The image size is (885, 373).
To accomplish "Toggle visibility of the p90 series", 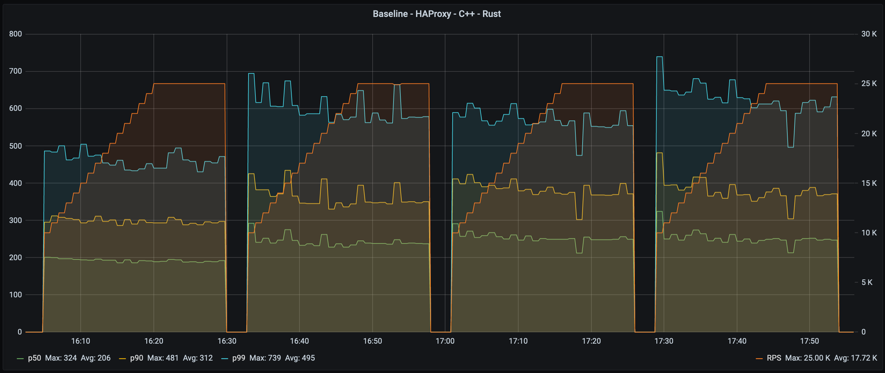I will (x=137, y=358).
